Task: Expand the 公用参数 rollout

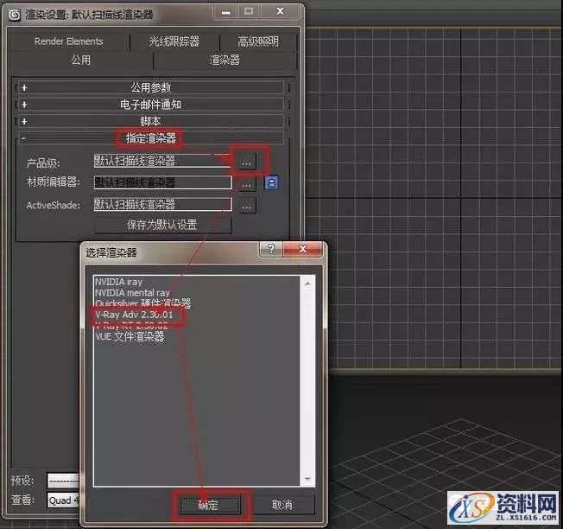Action: 151,87
